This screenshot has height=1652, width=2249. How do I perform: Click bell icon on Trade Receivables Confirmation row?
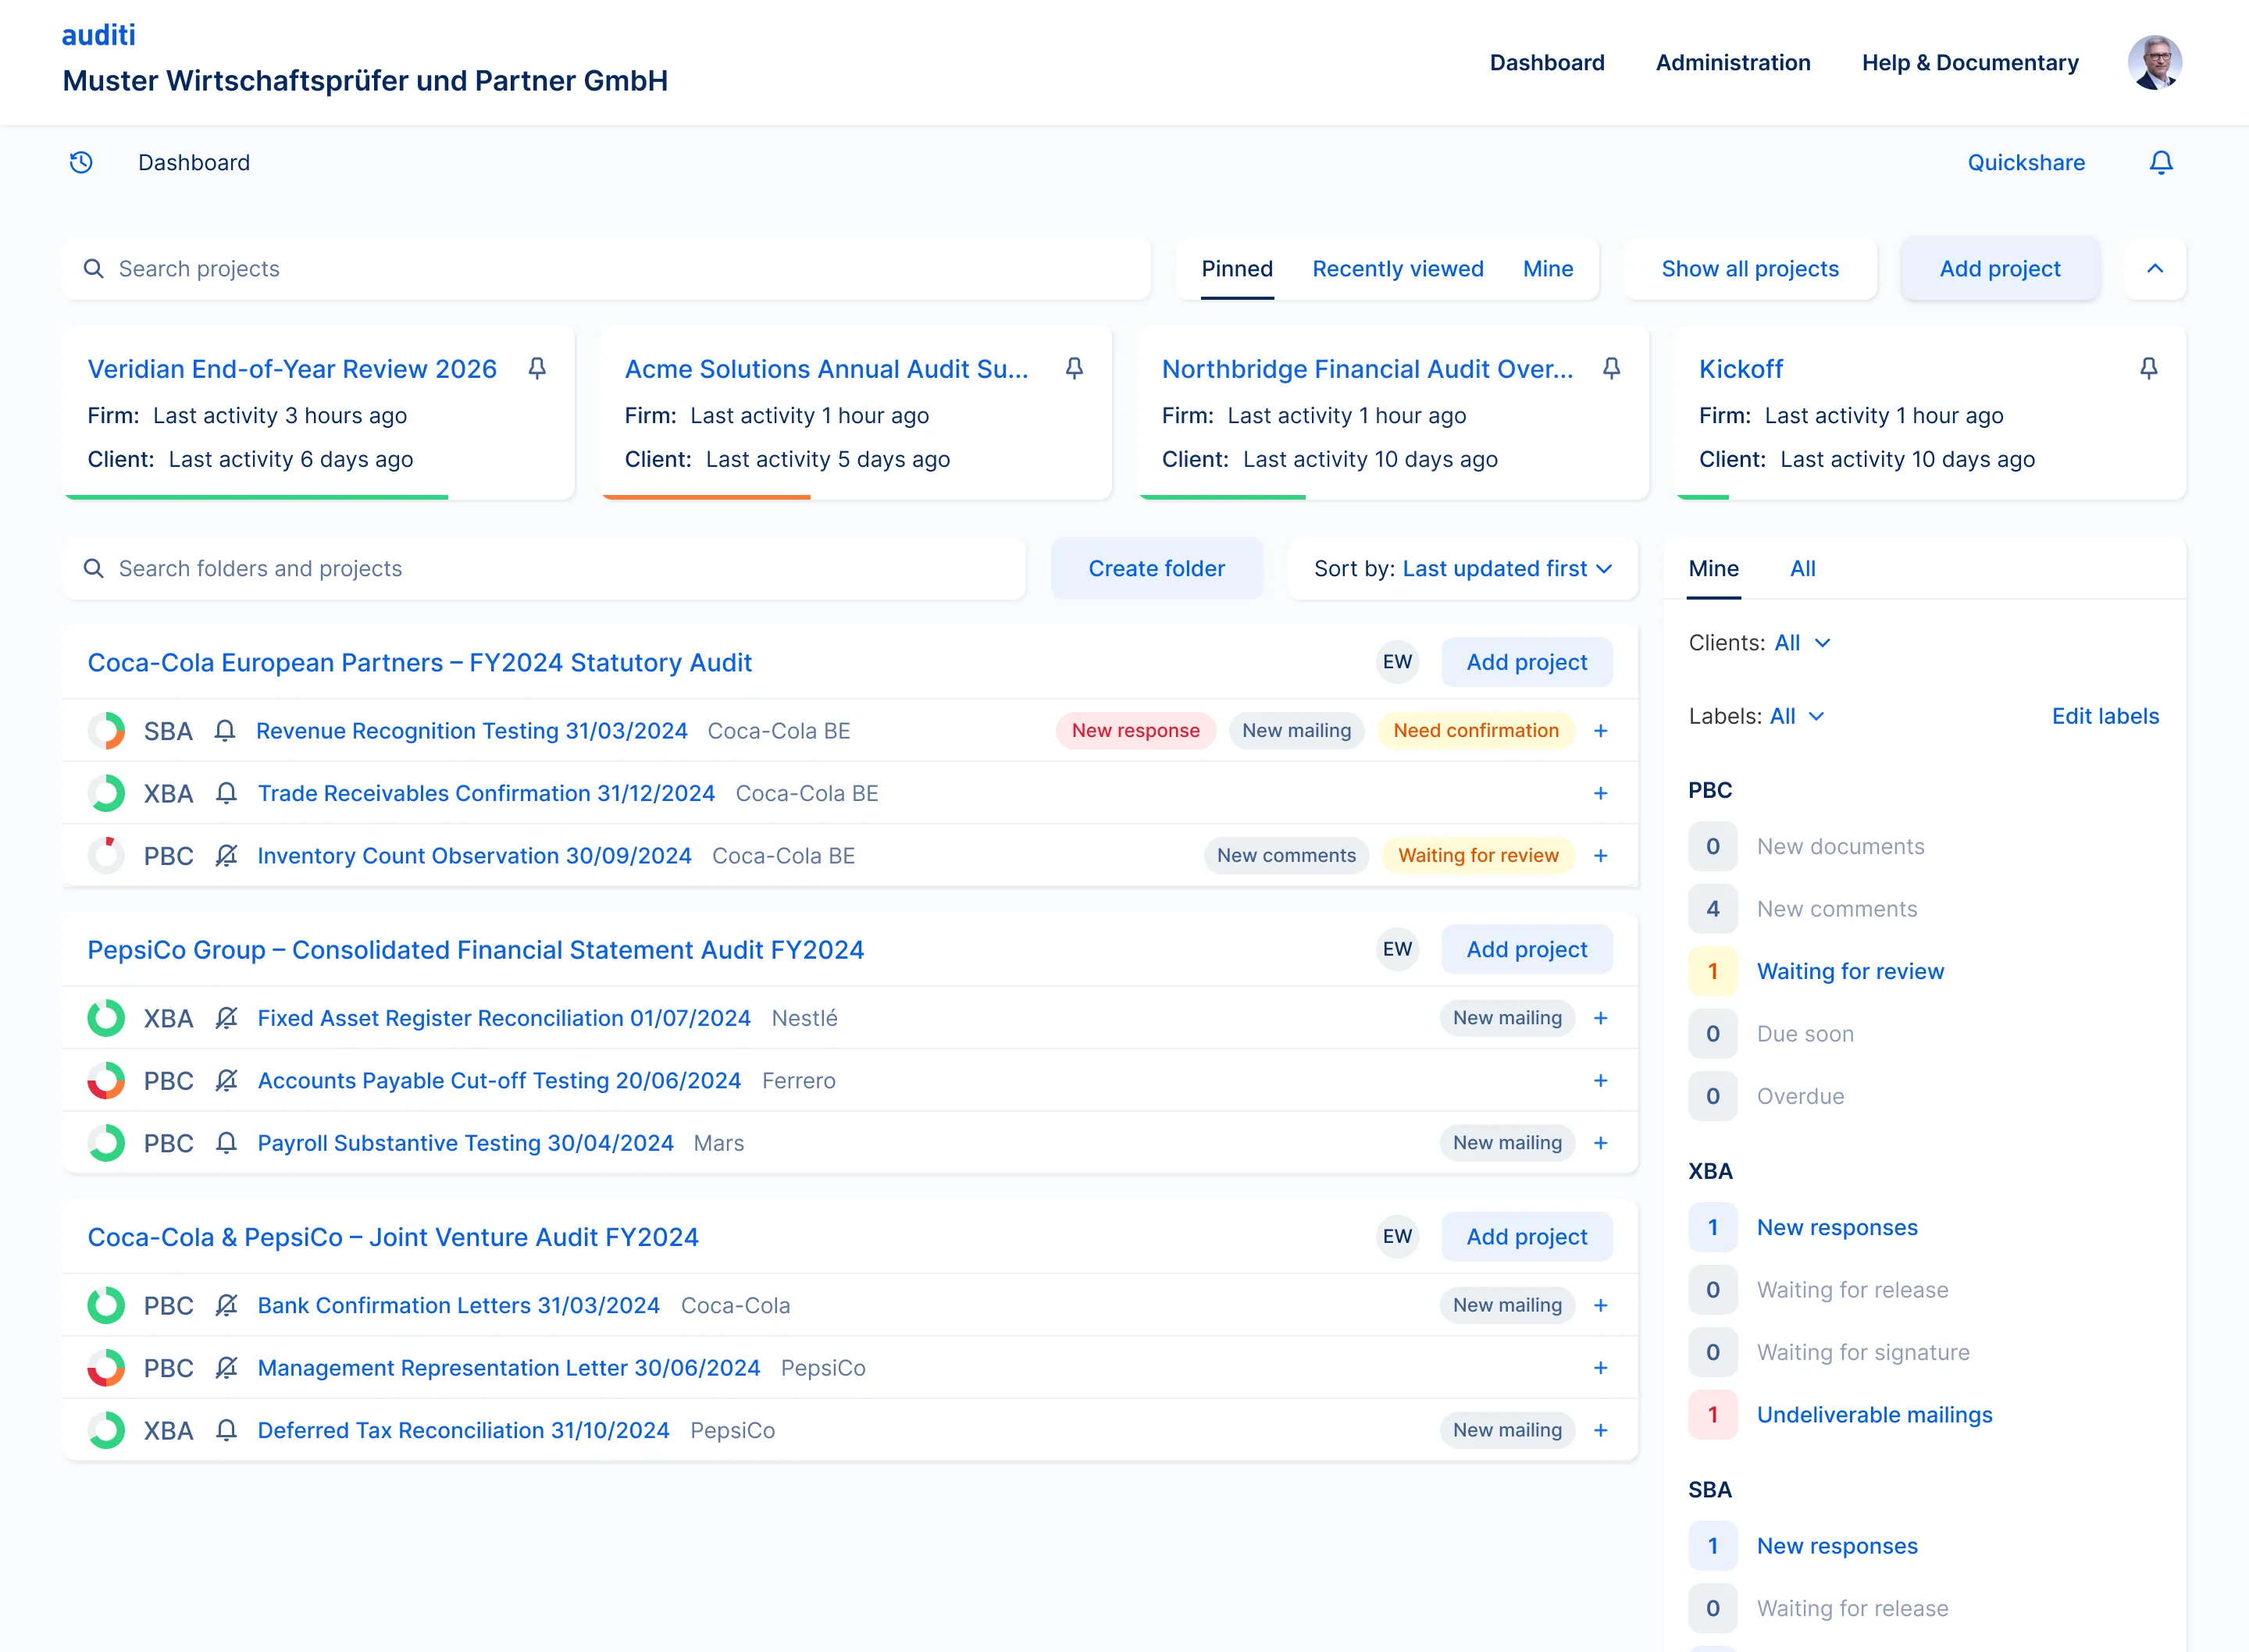[226, 793]
